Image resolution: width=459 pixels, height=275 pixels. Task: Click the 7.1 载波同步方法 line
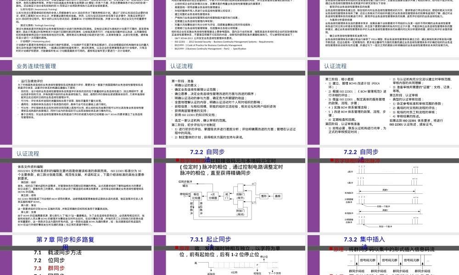pyautogui.click(x=58, y=253)
